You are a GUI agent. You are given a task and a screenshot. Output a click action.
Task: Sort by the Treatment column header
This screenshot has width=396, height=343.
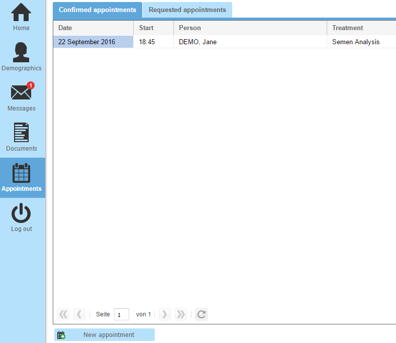361,28
